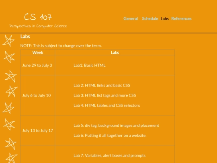Open Lab 4: HTML tables and CSS selectors
The height and width of the screenshot is (163, 217).
(x=107, y=105)
